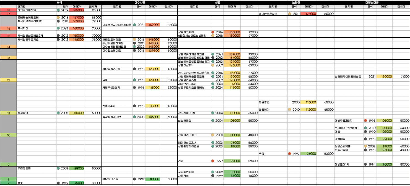
Task: Select the 우성 complex name cell
Action: pos(273,153)
